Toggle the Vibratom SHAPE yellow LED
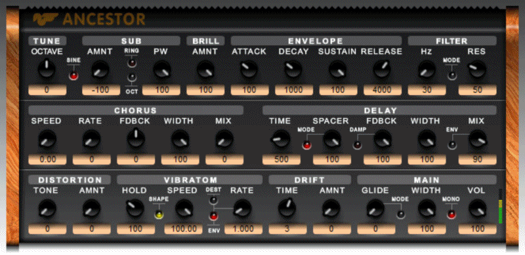 (x=159, y=214)
